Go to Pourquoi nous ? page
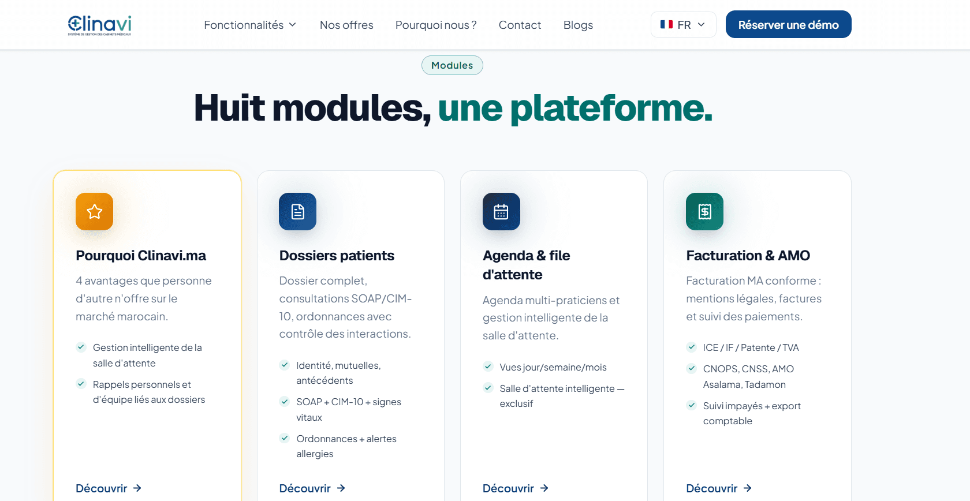The image size is (970, 501). tap(436, 25)
